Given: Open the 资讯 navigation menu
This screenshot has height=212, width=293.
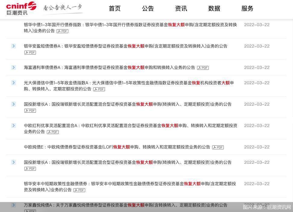Looking at the screenshot, I should coord(181,8).
